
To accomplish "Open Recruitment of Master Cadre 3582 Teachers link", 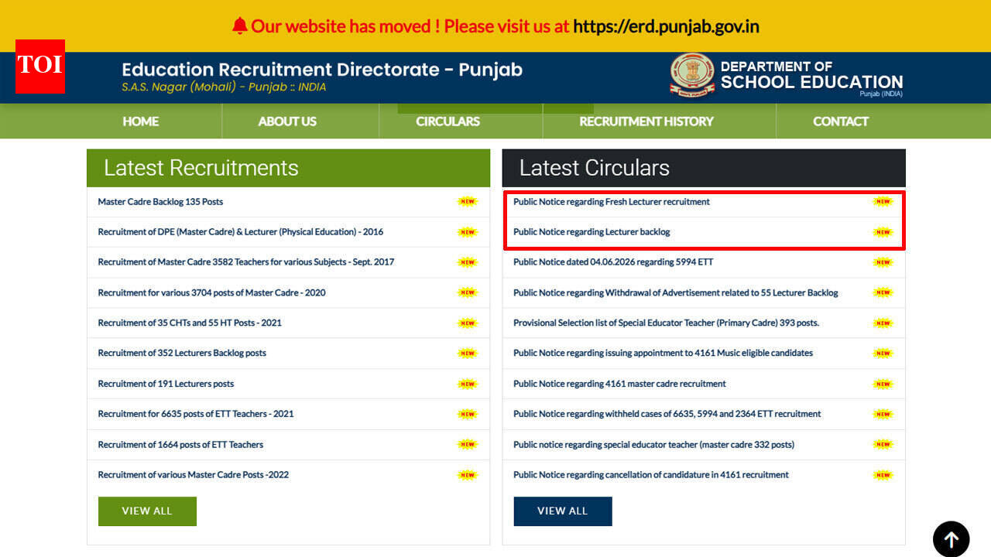I will click(x=246, y=262).
